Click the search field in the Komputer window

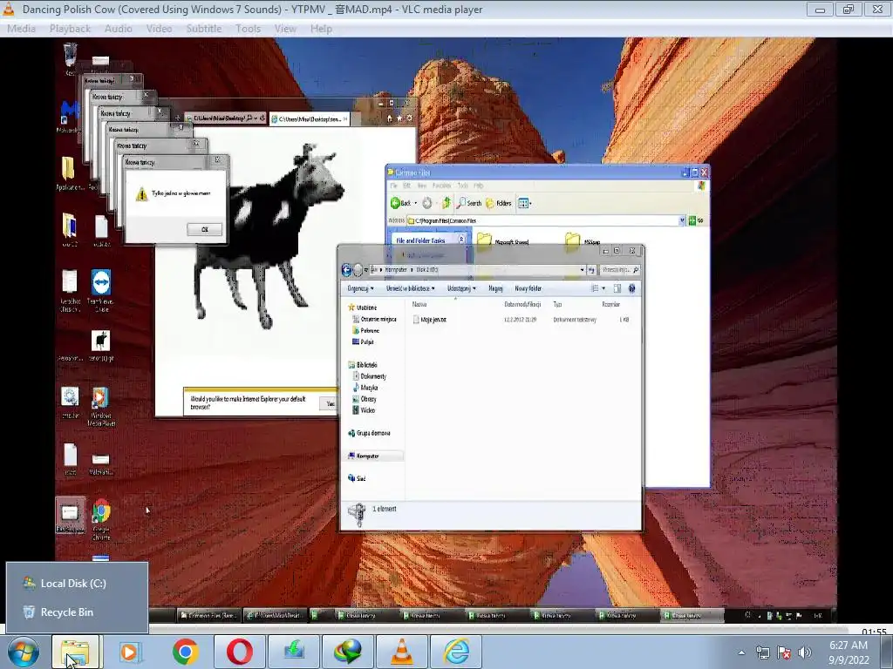click(620, 270)
